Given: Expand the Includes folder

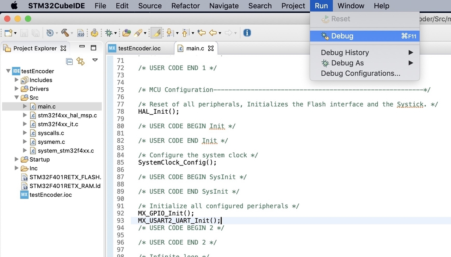Looking at the screenshot, I should (x=17, y=80).
